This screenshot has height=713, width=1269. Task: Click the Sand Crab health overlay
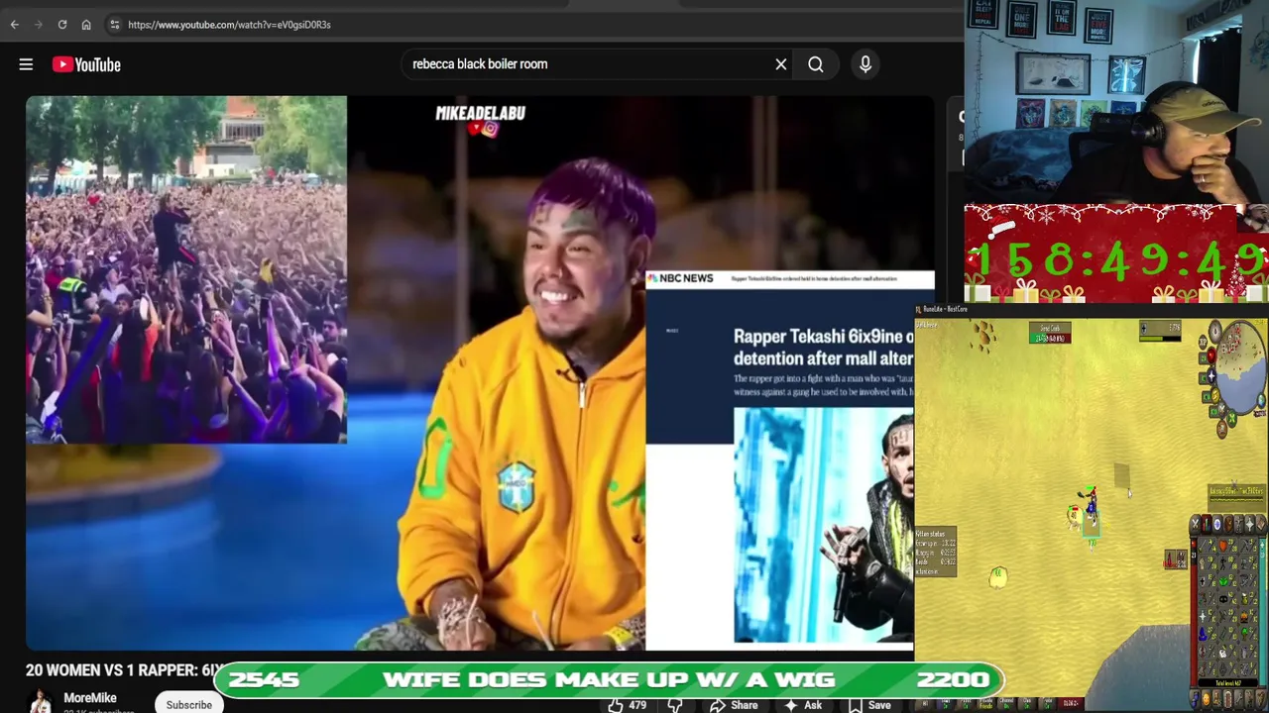point(1050,334)
